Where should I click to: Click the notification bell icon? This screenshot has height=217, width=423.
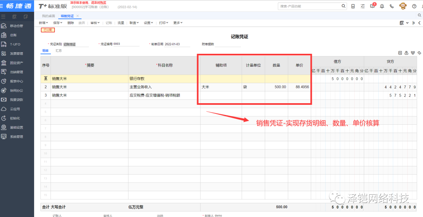[381, 6]
